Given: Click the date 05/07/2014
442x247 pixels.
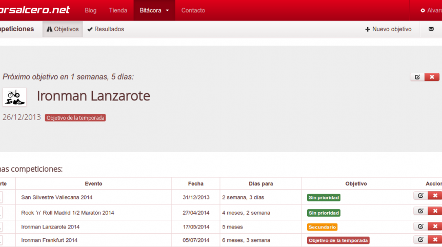Looking at the screenshot, I should (196, 240).
